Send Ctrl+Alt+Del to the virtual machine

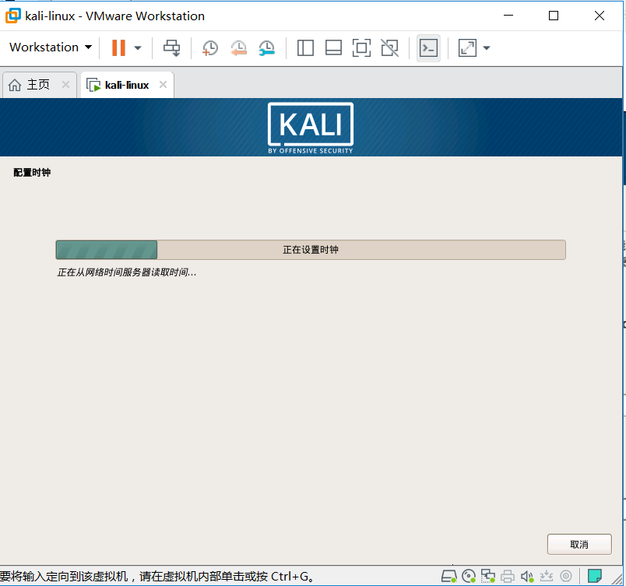171,48
